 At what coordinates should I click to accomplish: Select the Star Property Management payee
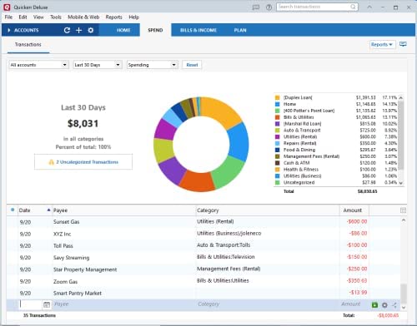(85, 269)
